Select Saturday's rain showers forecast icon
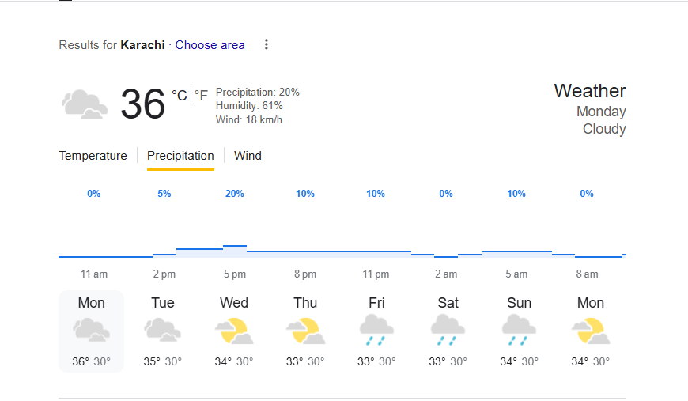The image size is (688, 401). pyautogui.click(x=448, y=330)
